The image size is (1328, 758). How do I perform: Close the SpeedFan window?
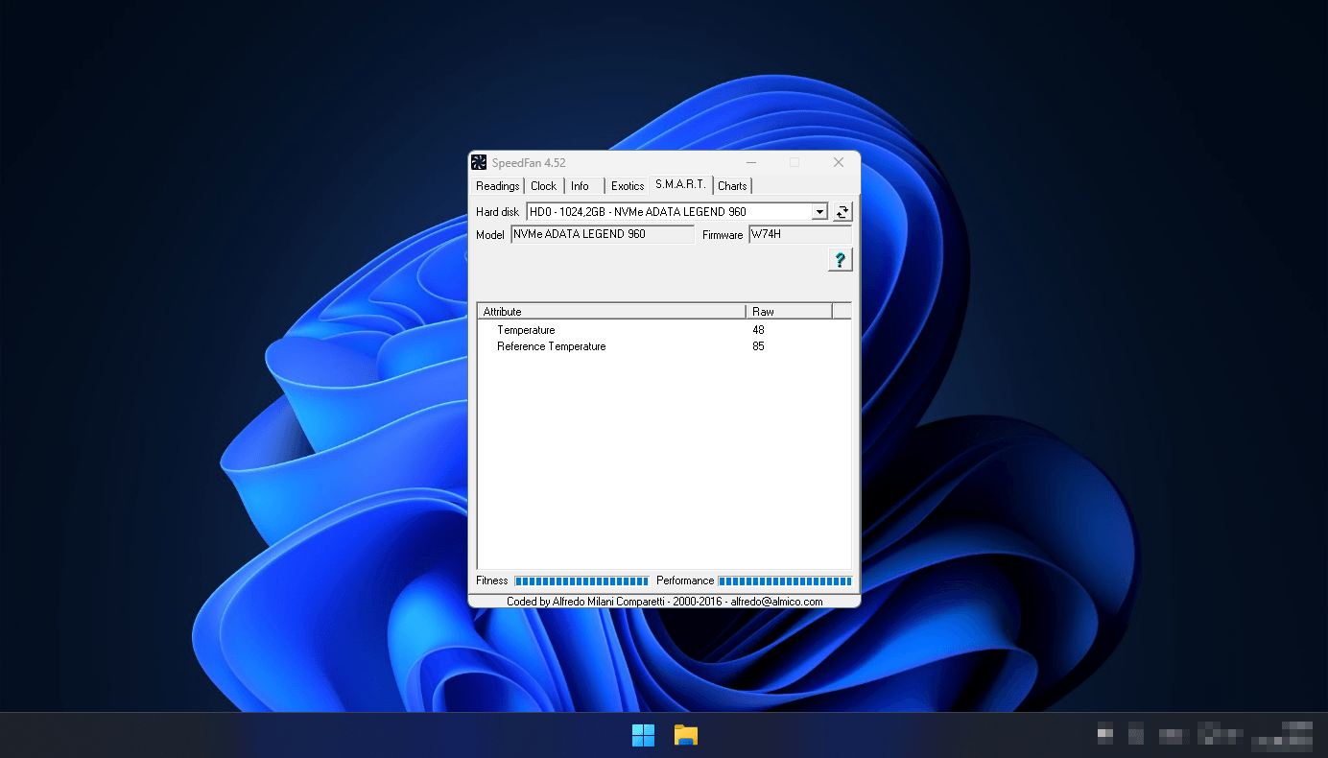838,163
